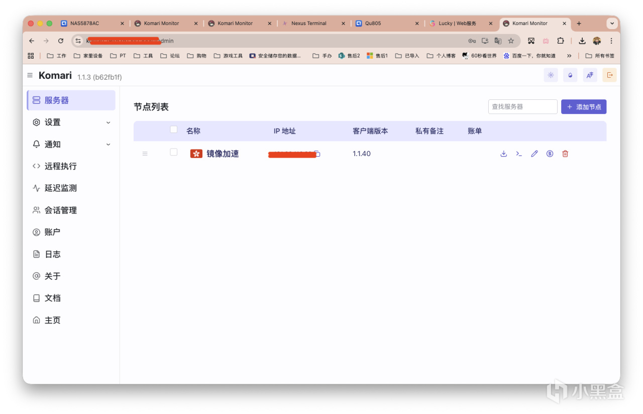
Task: Switch to the Qu805 browser tab
Action: pyautogui.click(x=388, y=24)
